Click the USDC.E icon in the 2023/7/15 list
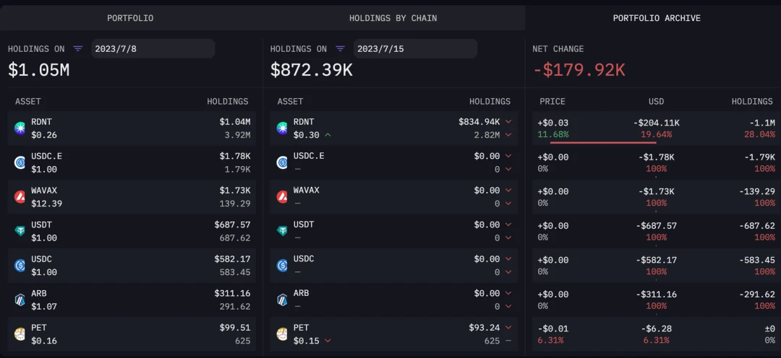The height and width of the screenshot is (358, 781). [x=282, y=162]
